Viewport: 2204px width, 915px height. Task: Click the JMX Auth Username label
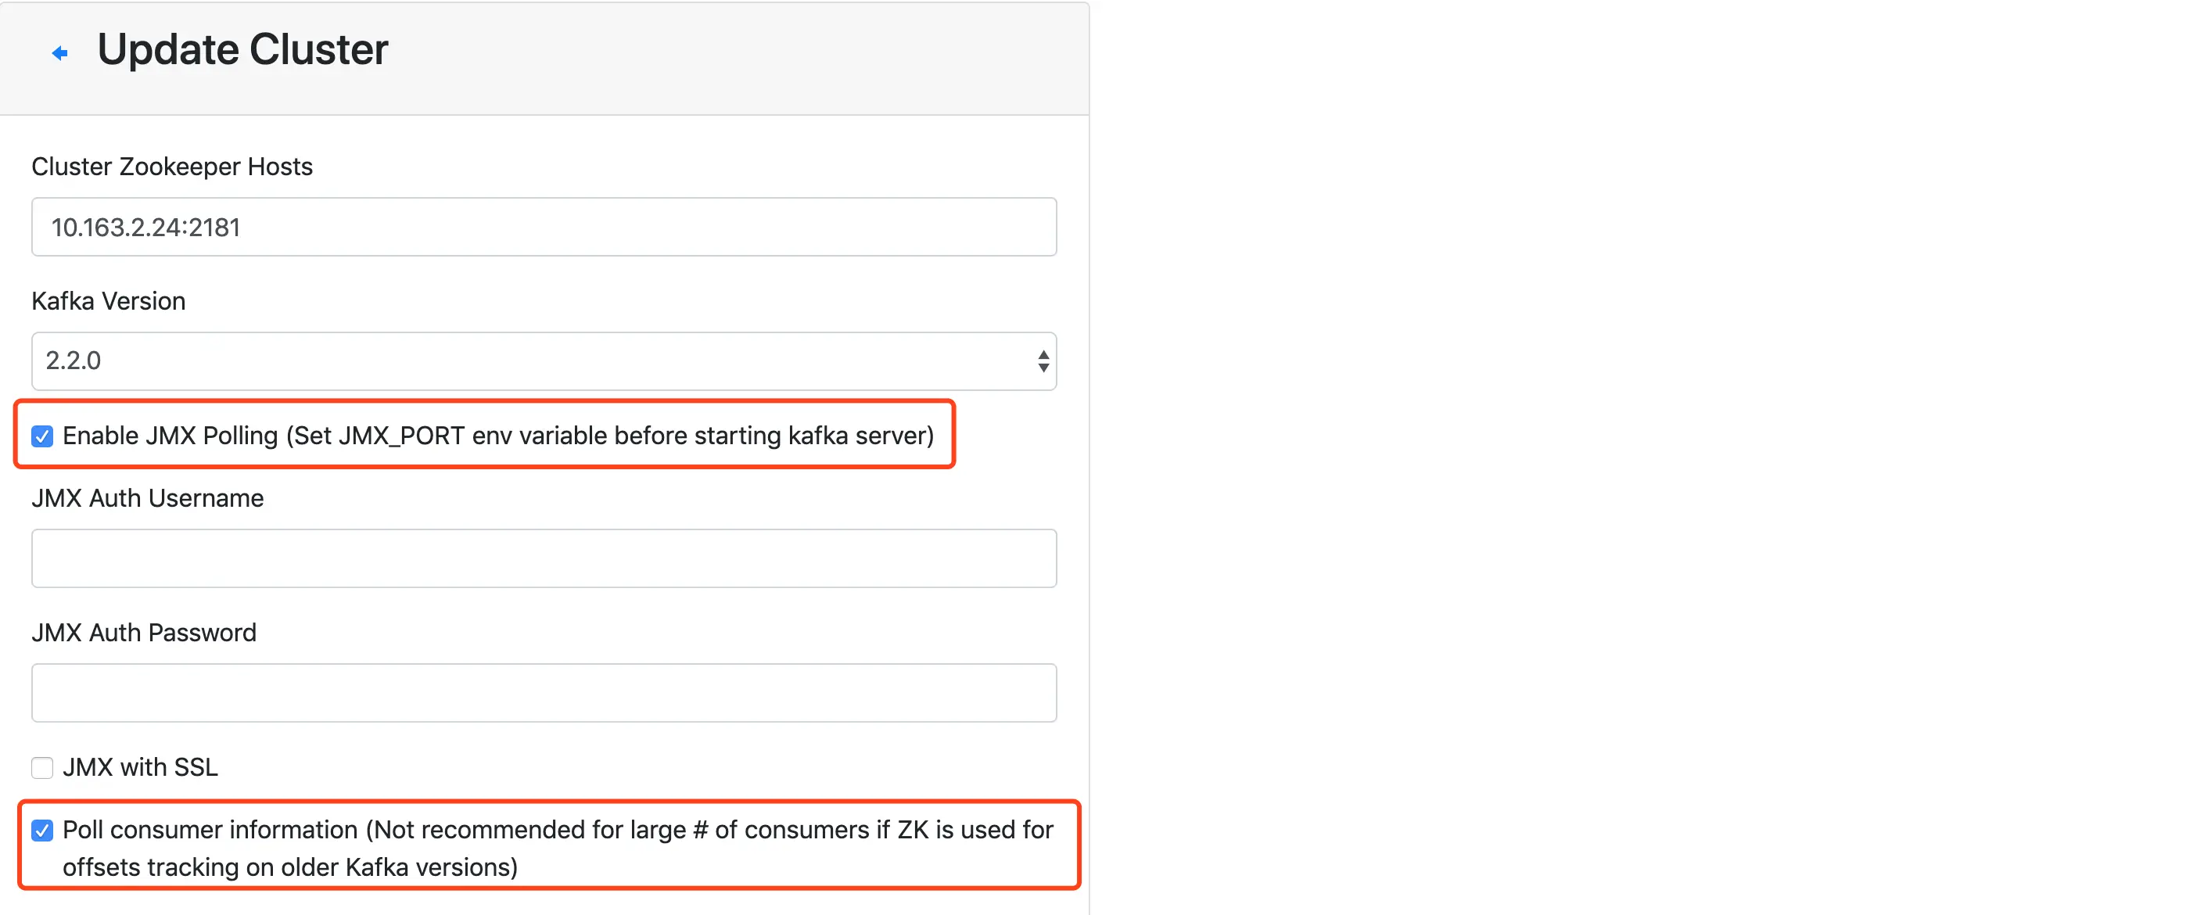(x=148, y=497)
